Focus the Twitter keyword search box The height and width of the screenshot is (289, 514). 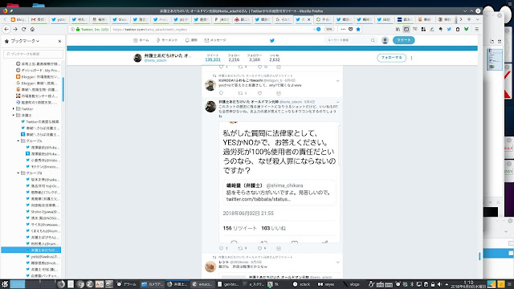click(350, 40)
